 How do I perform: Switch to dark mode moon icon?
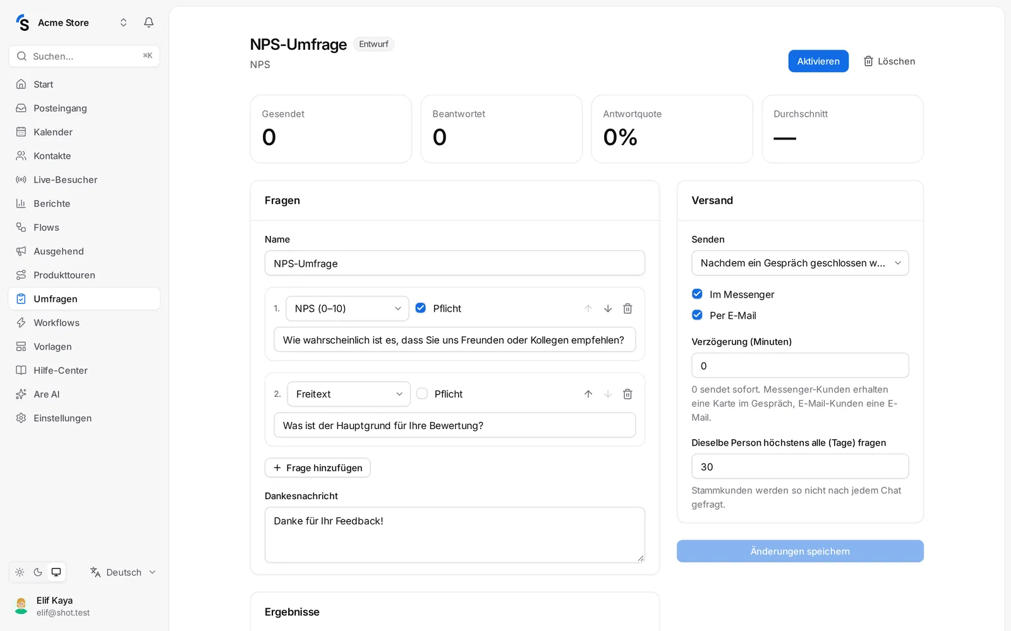pos(38,572)
